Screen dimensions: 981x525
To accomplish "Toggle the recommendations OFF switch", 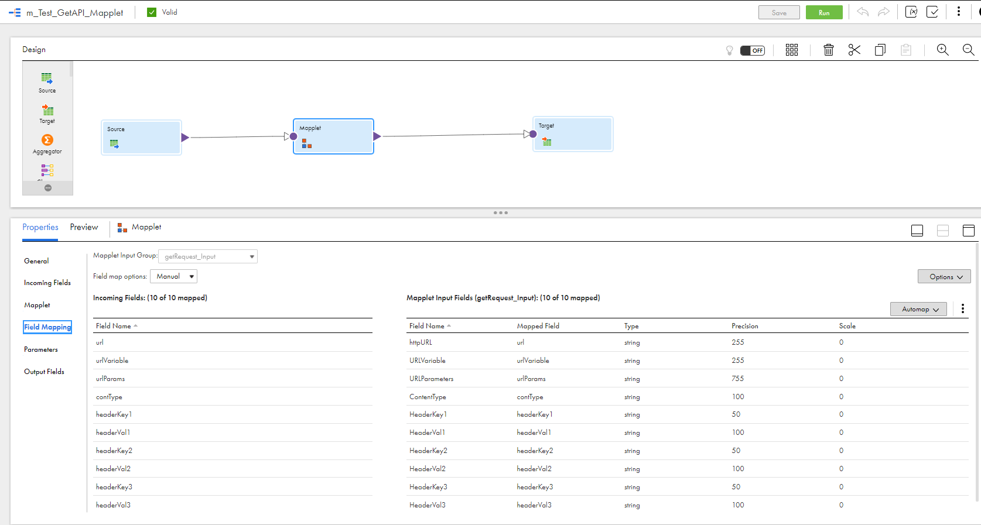I will pyautogui.click(x=753, y=50).
